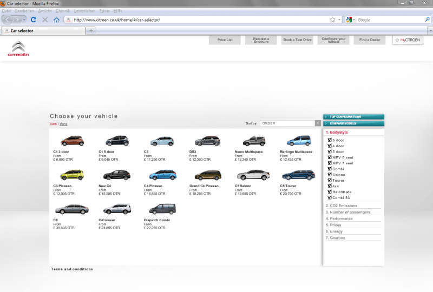Click the Price List button
This screenshot has width=433, height=292.
click(225, 40)
